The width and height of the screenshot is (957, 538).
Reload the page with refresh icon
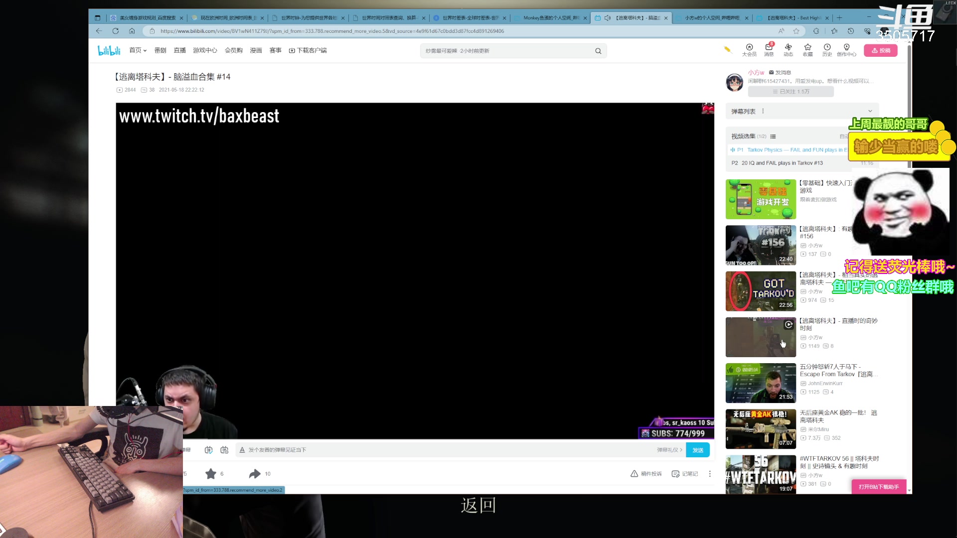115,31
